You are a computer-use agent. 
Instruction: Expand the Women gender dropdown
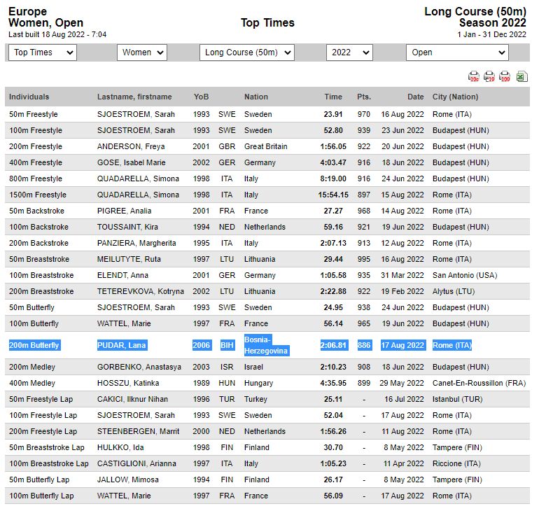(x=141, y=52)
